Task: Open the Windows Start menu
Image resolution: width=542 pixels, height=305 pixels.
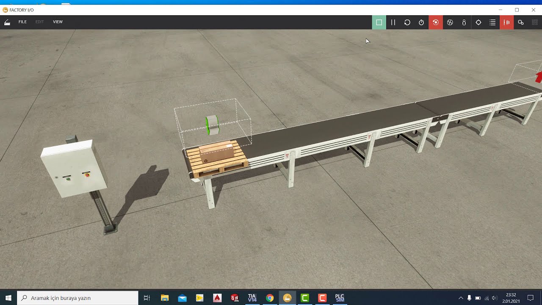Action: click(x=8, y=298)
